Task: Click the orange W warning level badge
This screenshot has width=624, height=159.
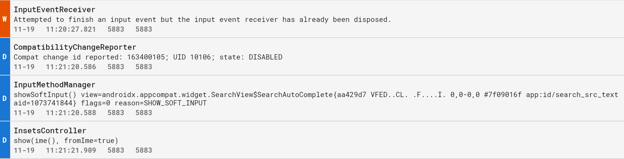Action: coord(5,19)
